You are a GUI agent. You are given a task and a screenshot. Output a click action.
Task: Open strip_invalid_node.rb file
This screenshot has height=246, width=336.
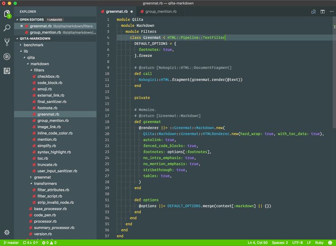pos(55,202)
